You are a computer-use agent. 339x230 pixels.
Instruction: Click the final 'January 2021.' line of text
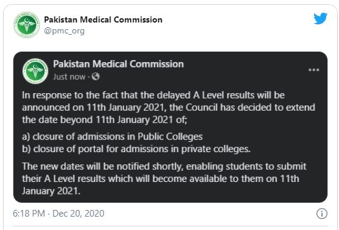pos(51,191)
